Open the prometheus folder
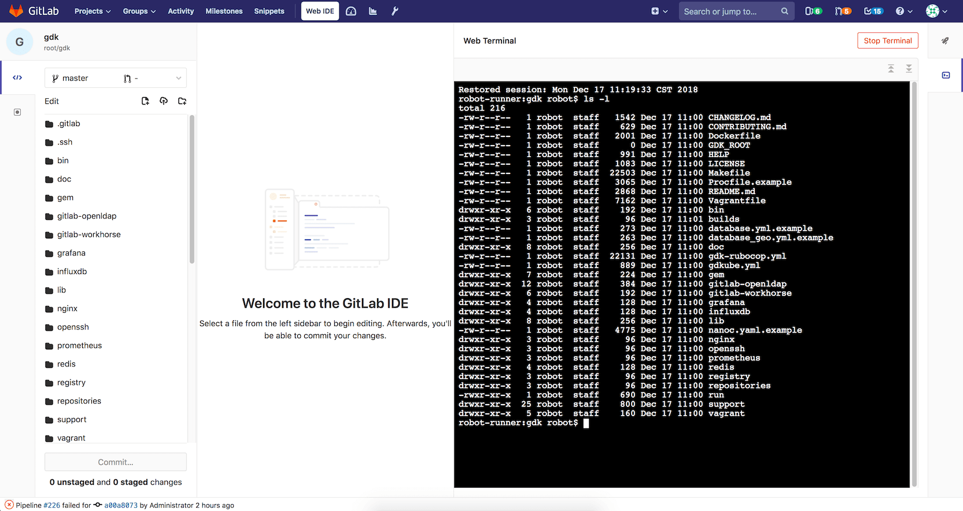Image resolution: width=963 pixels, height=511 pixels. click(116, 346)
